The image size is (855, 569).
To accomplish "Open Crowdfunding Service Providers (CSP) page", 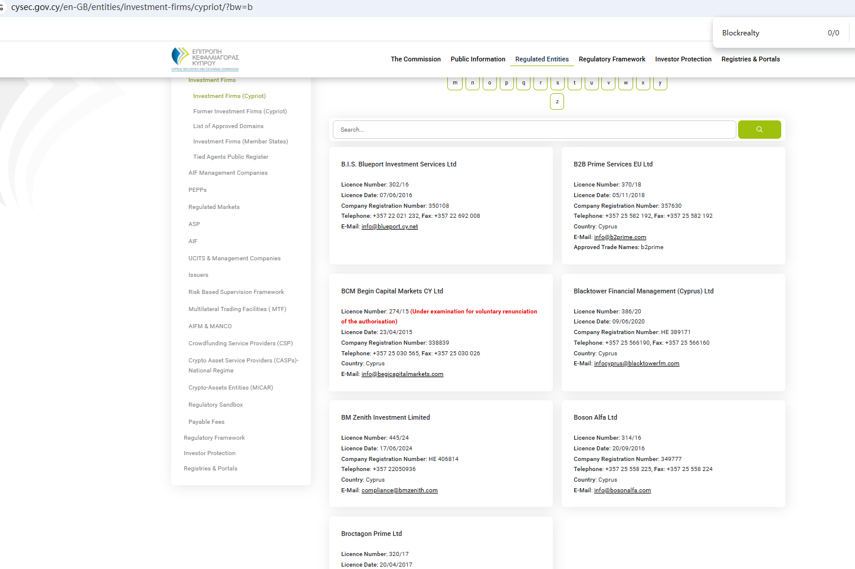I will [x=240, y=344].
